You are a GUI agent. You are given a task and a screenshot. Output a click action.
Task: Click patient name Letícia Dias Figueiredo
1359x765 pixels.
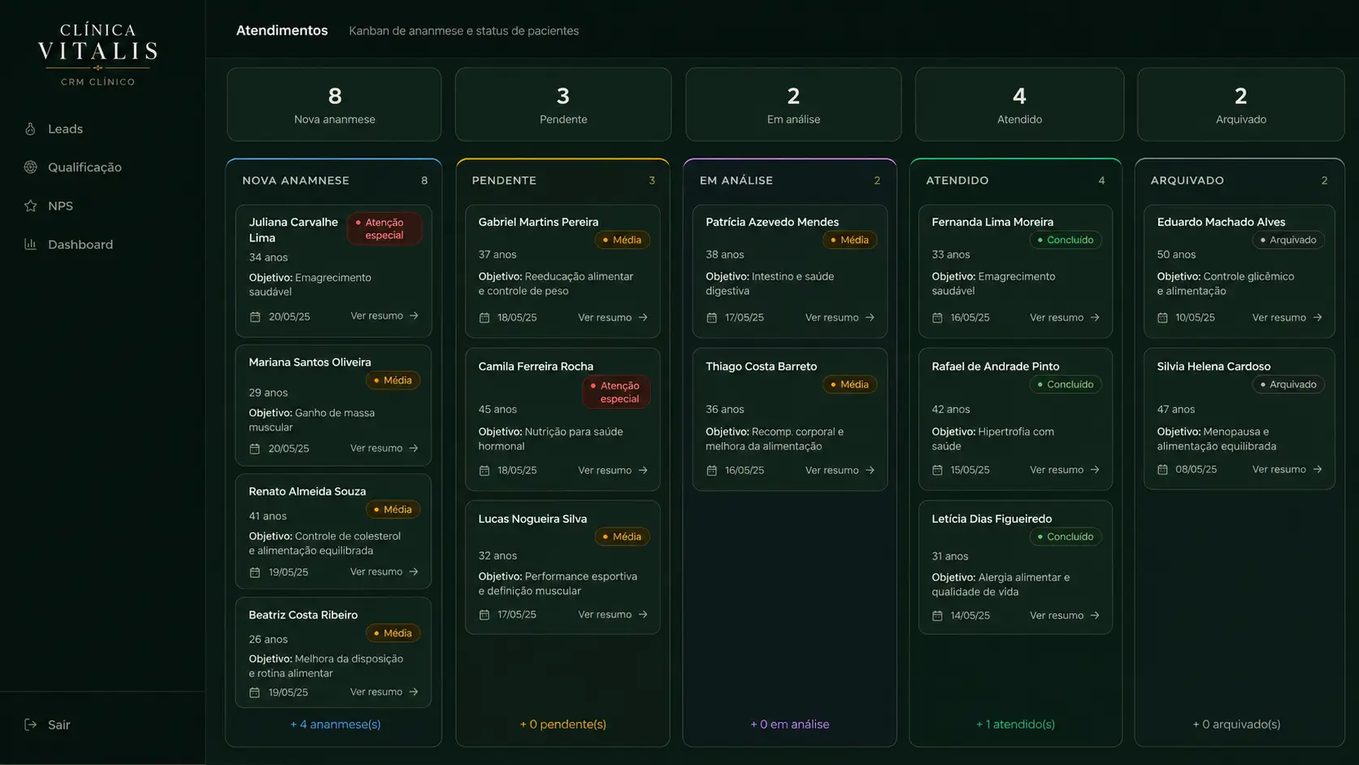[992, 519]
